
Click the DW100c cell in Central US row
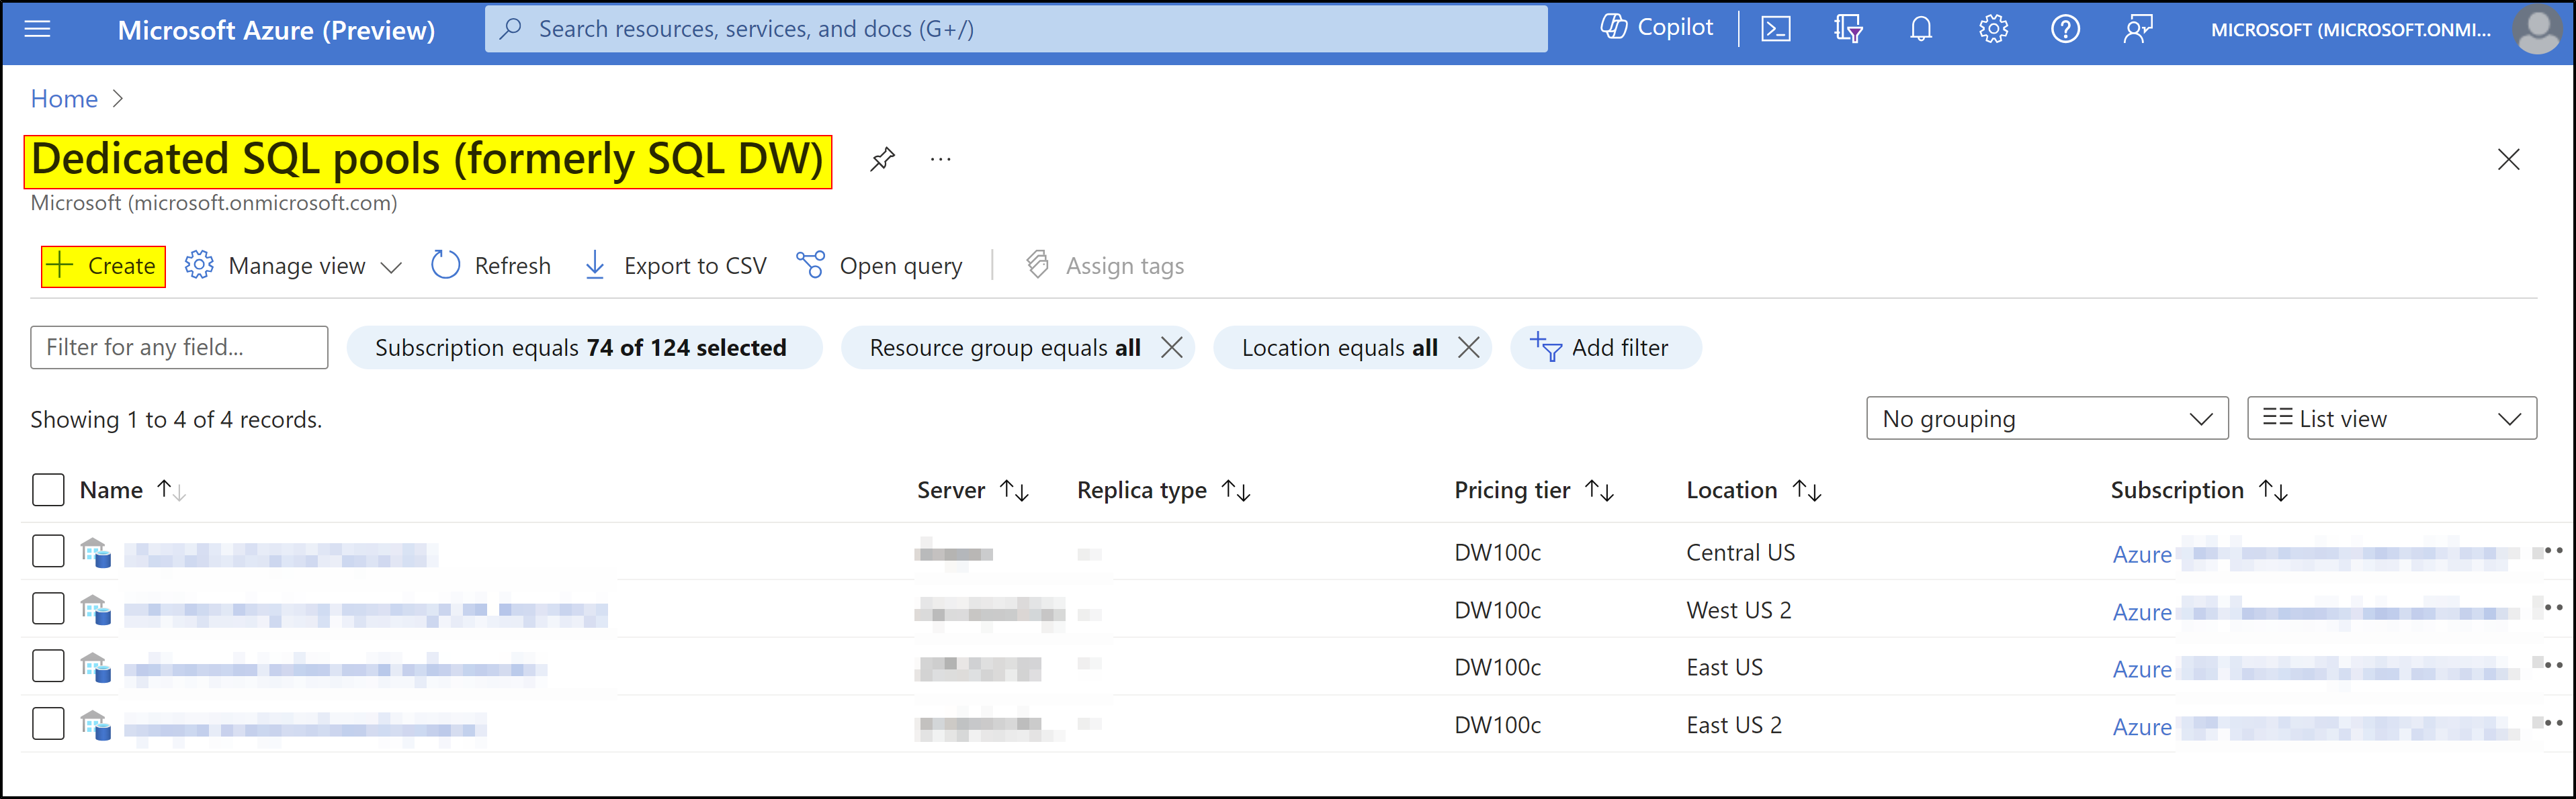point(1497,553)
